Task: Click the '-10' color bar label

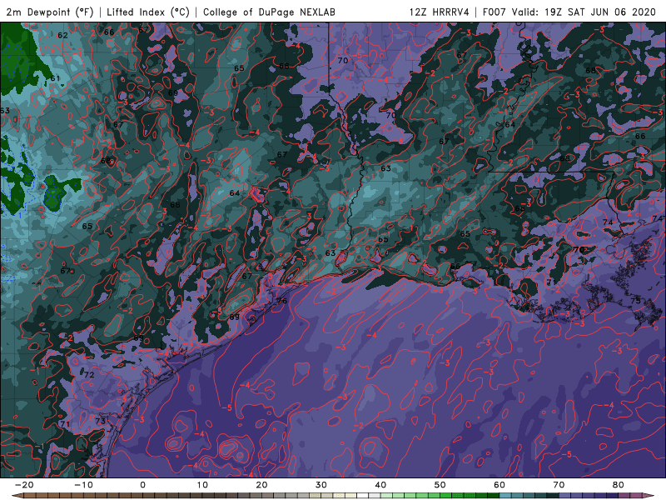Action: click(x=83, y=485)
